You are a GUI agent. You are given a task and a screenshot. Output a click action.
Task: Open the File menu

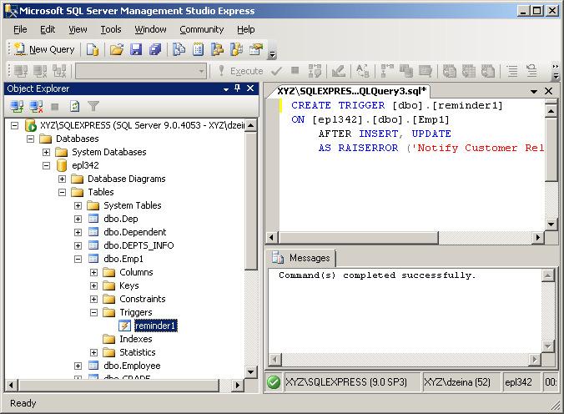pyautogui.click(x=20, y=29)
